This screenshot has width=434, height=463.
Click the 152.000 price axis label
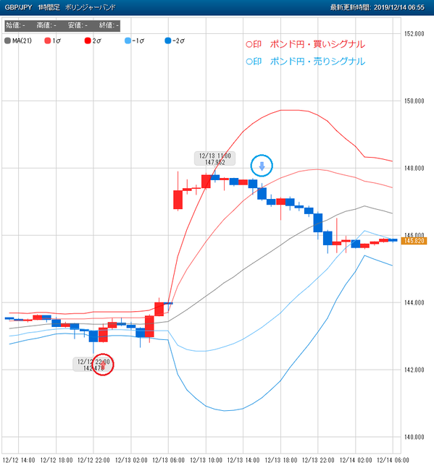414,34
